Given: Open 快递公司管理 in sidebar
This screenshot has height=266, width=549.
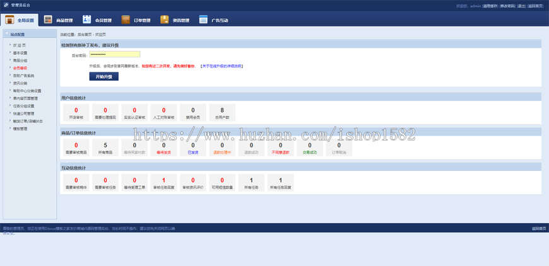Looking at the screenshot, I should pos(23,113).
